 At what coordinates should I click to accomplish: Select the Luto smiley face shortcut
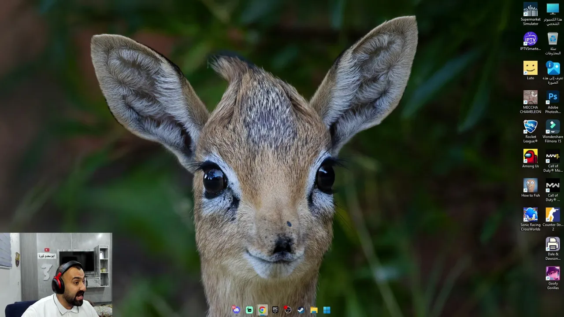tap(531, 70)
